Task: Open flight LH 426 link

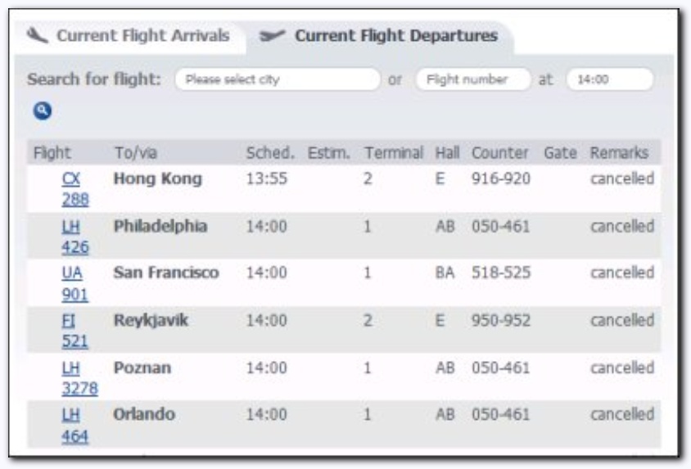Action: tap(75, 237)
